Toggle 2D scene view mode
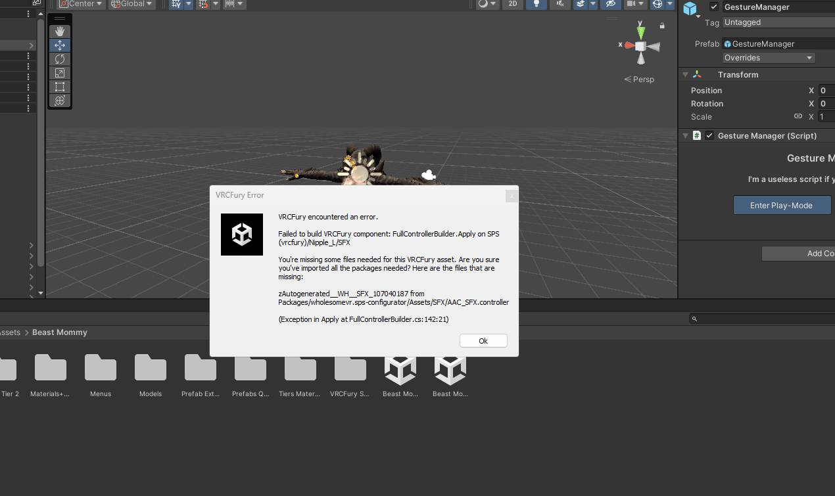Screen dimensions: 835x496 513,4
